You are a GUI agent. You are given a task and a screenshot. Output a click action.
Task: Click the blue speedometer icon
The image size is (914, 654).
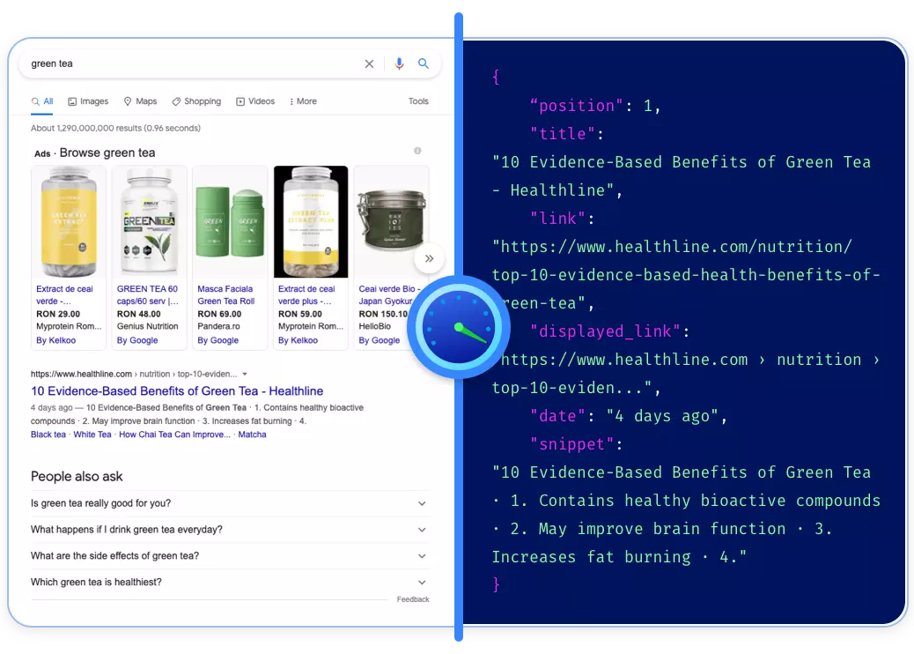pyautogui.click(x=458, y=327)
